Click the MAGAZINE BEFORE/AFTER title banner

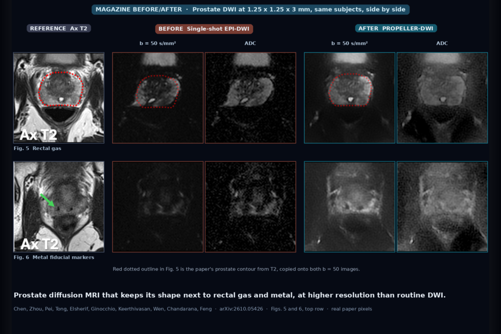click(x=250, y=10)
